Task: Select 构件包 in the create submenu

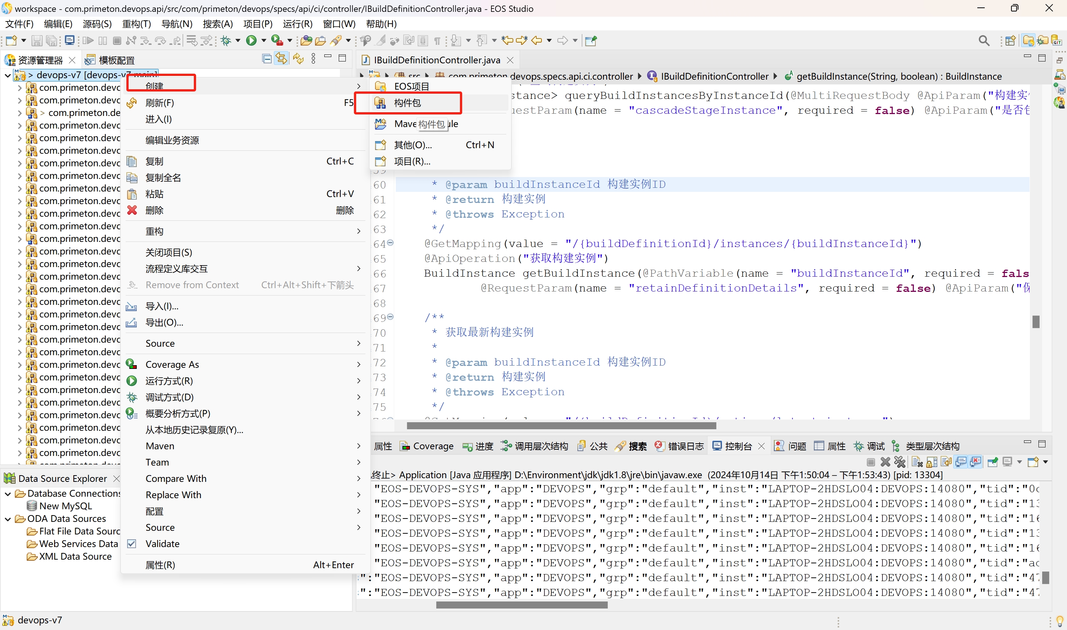Action: pyautogui.click(x=407, y=103)
